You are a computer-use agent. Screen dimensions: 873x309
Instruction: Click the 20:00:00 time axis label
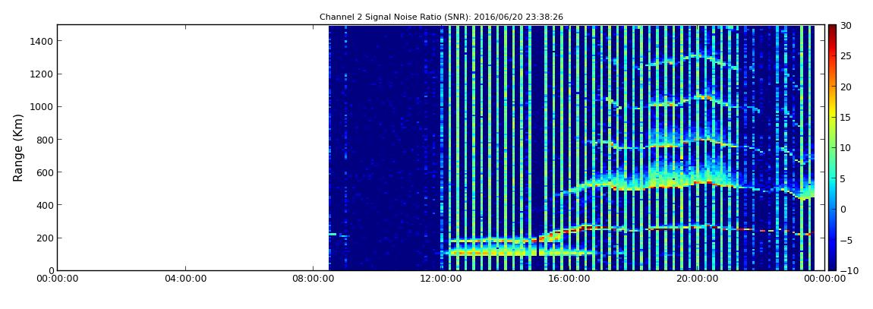coord(696,279)
